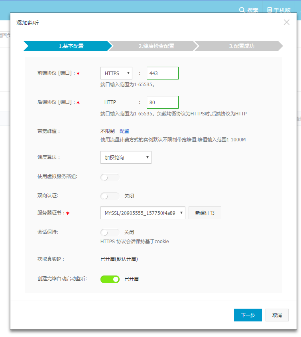Open the HTTPS frontend protocol dropdown
301x337 pixels.
click(x=116, y=73)
